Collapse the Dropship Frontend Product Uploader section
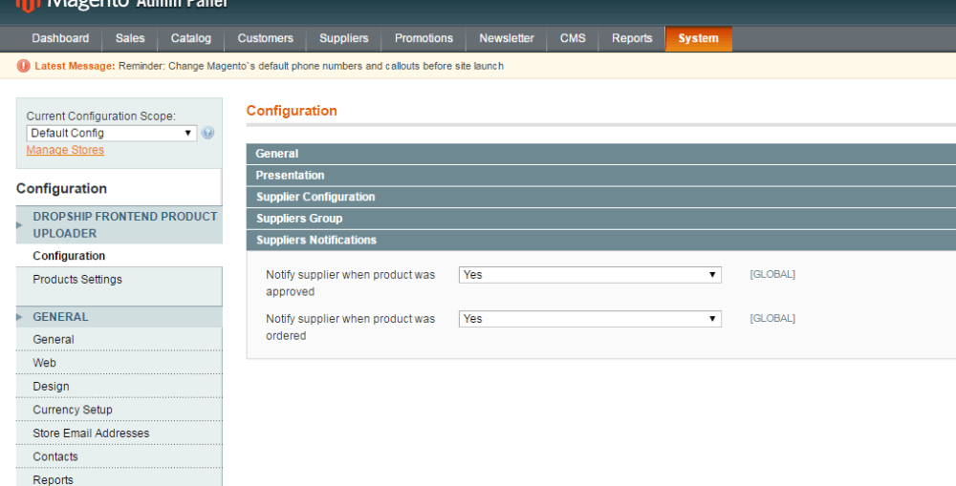 click(19, 224)
